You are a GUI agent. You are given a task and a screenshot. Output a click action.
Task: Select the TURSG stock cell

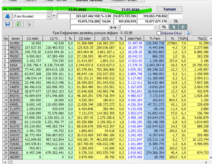click(15, 83)
